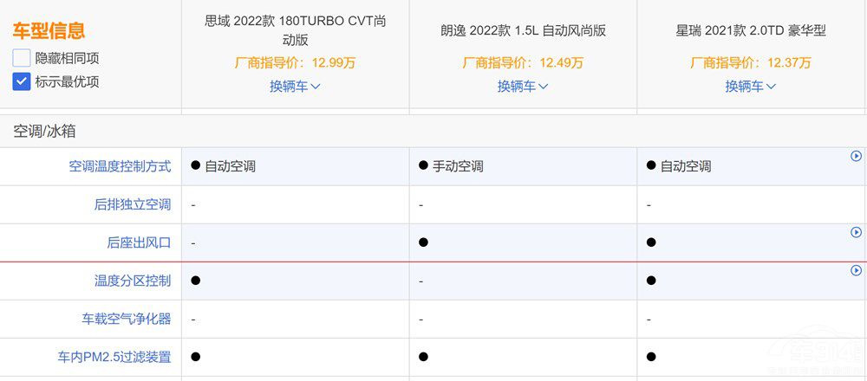Open the 温度分区控制 parameter link
This screenshot has width=867, height=381.
[133, 281]
